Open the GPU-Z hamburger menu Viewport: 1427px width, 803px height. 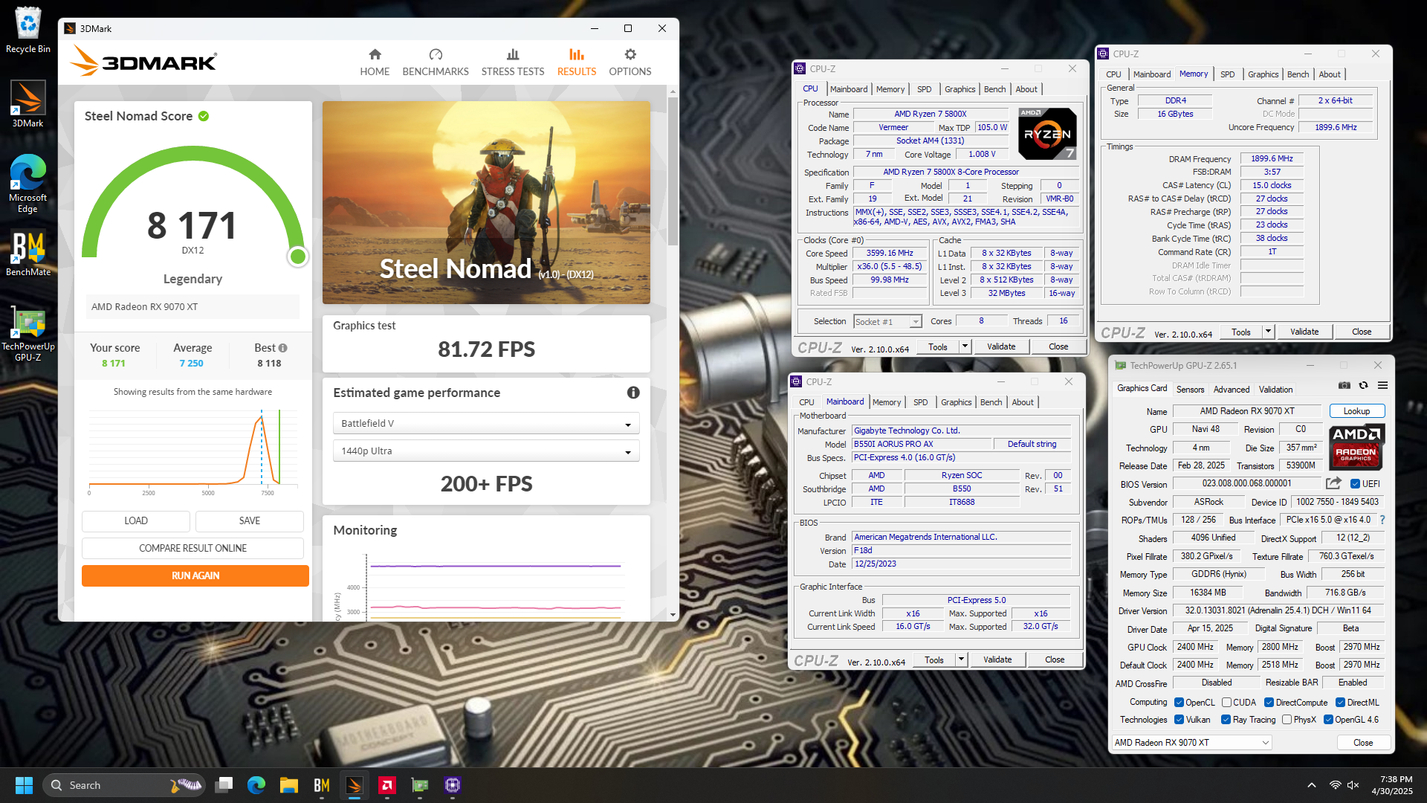[1382, 385]
